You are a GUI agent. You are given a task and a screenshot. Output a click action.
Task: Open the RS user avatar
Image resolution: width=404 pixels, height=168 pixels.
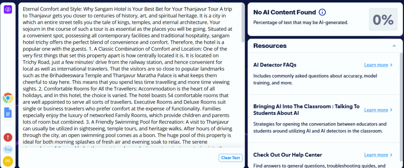tap(8, 161)
